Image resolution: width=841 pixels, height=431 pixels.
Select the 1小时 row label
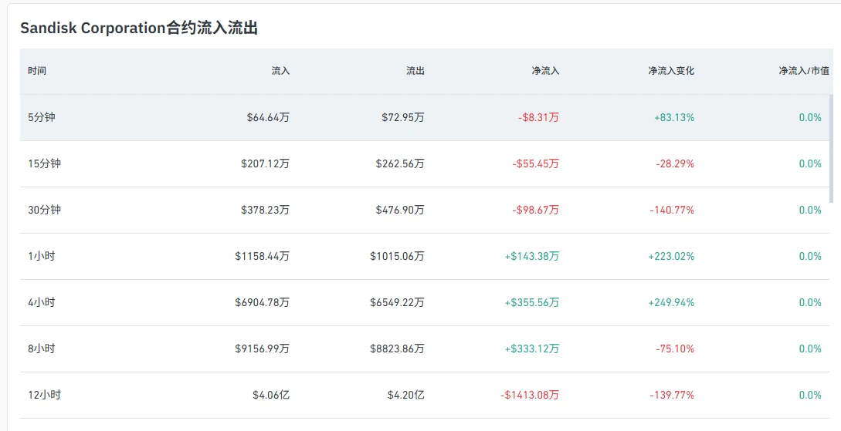click(41, 256)
